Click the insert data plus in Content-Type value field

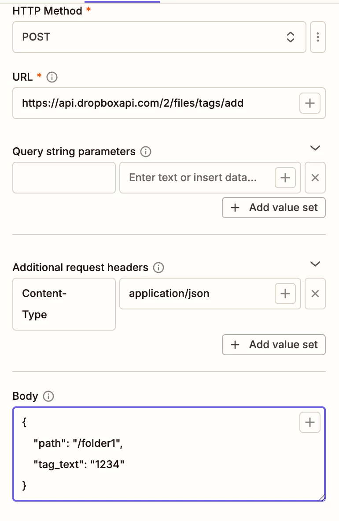click(x=285, y=294)
